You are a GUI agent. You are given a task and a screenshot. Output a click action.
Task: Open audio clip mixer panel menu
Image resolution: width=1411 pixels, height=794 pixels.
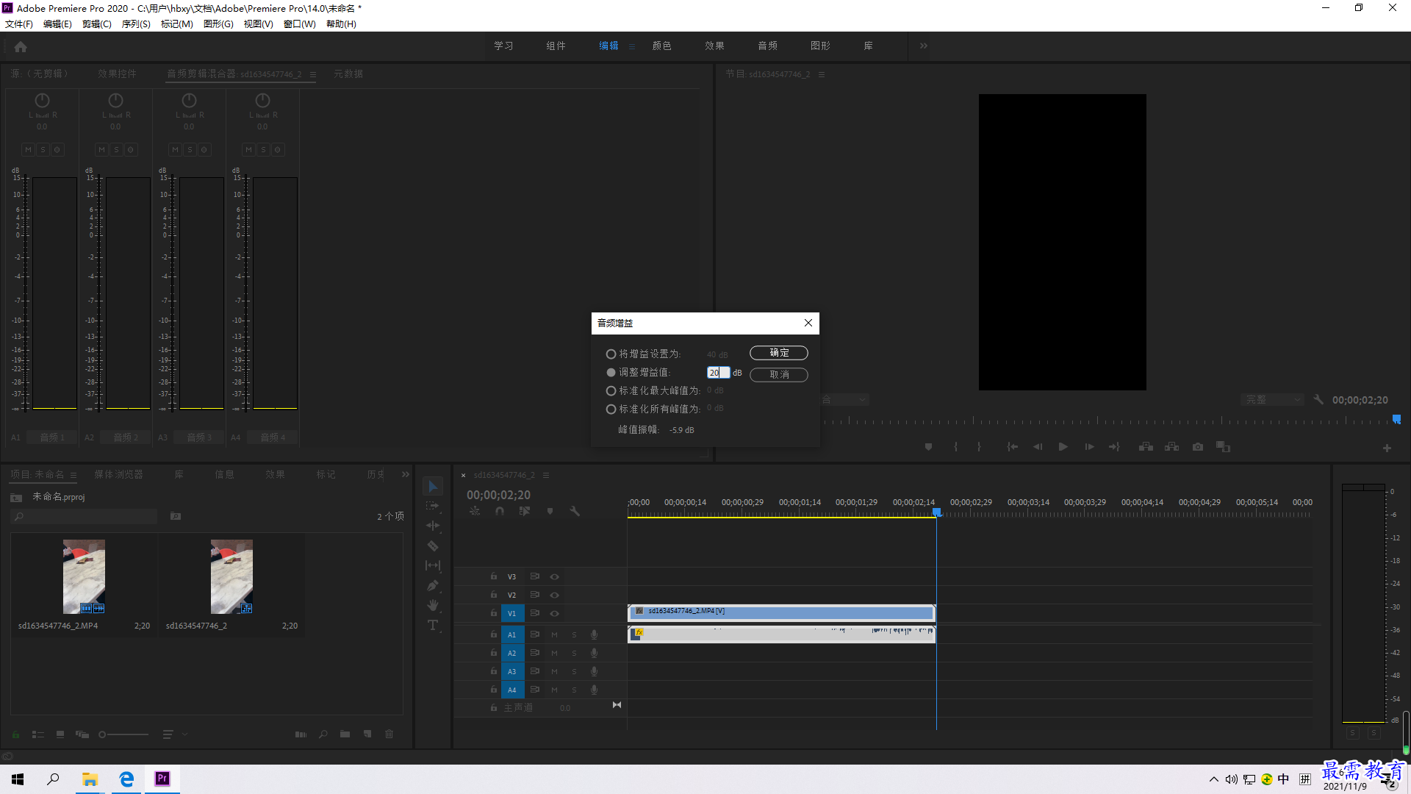[x=313, y=74]
